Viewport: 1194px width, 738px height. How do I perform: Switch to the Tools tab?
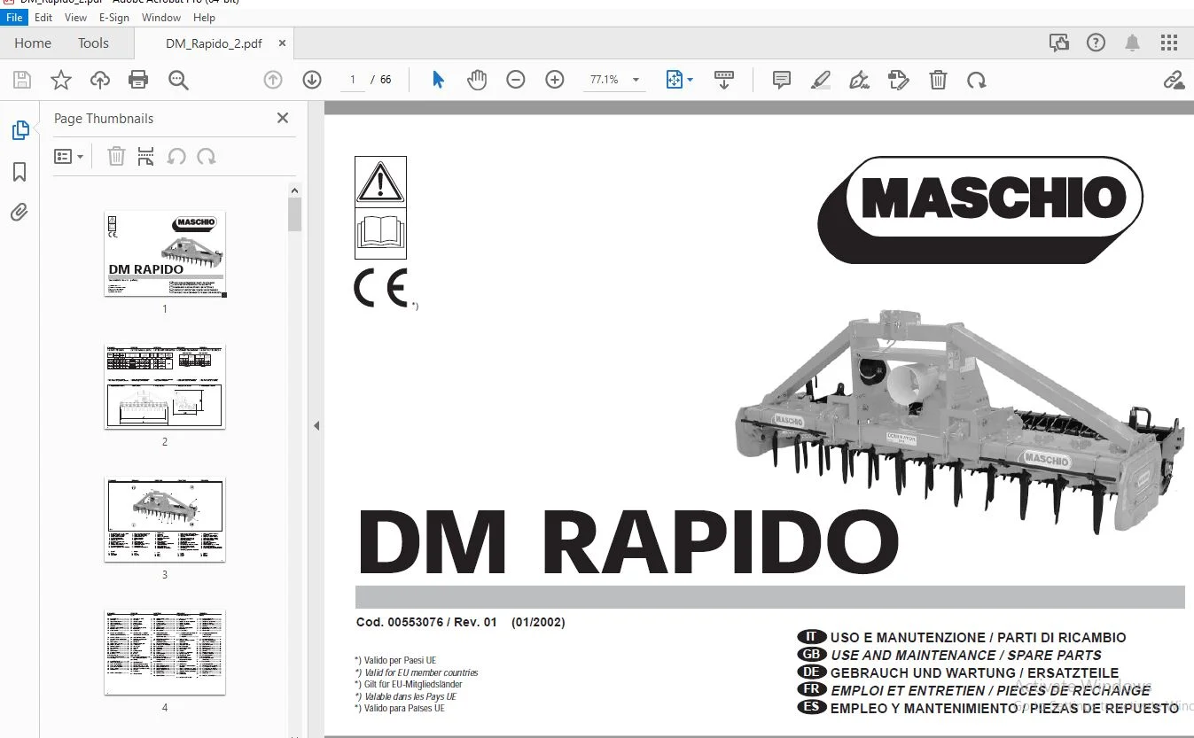93,43
